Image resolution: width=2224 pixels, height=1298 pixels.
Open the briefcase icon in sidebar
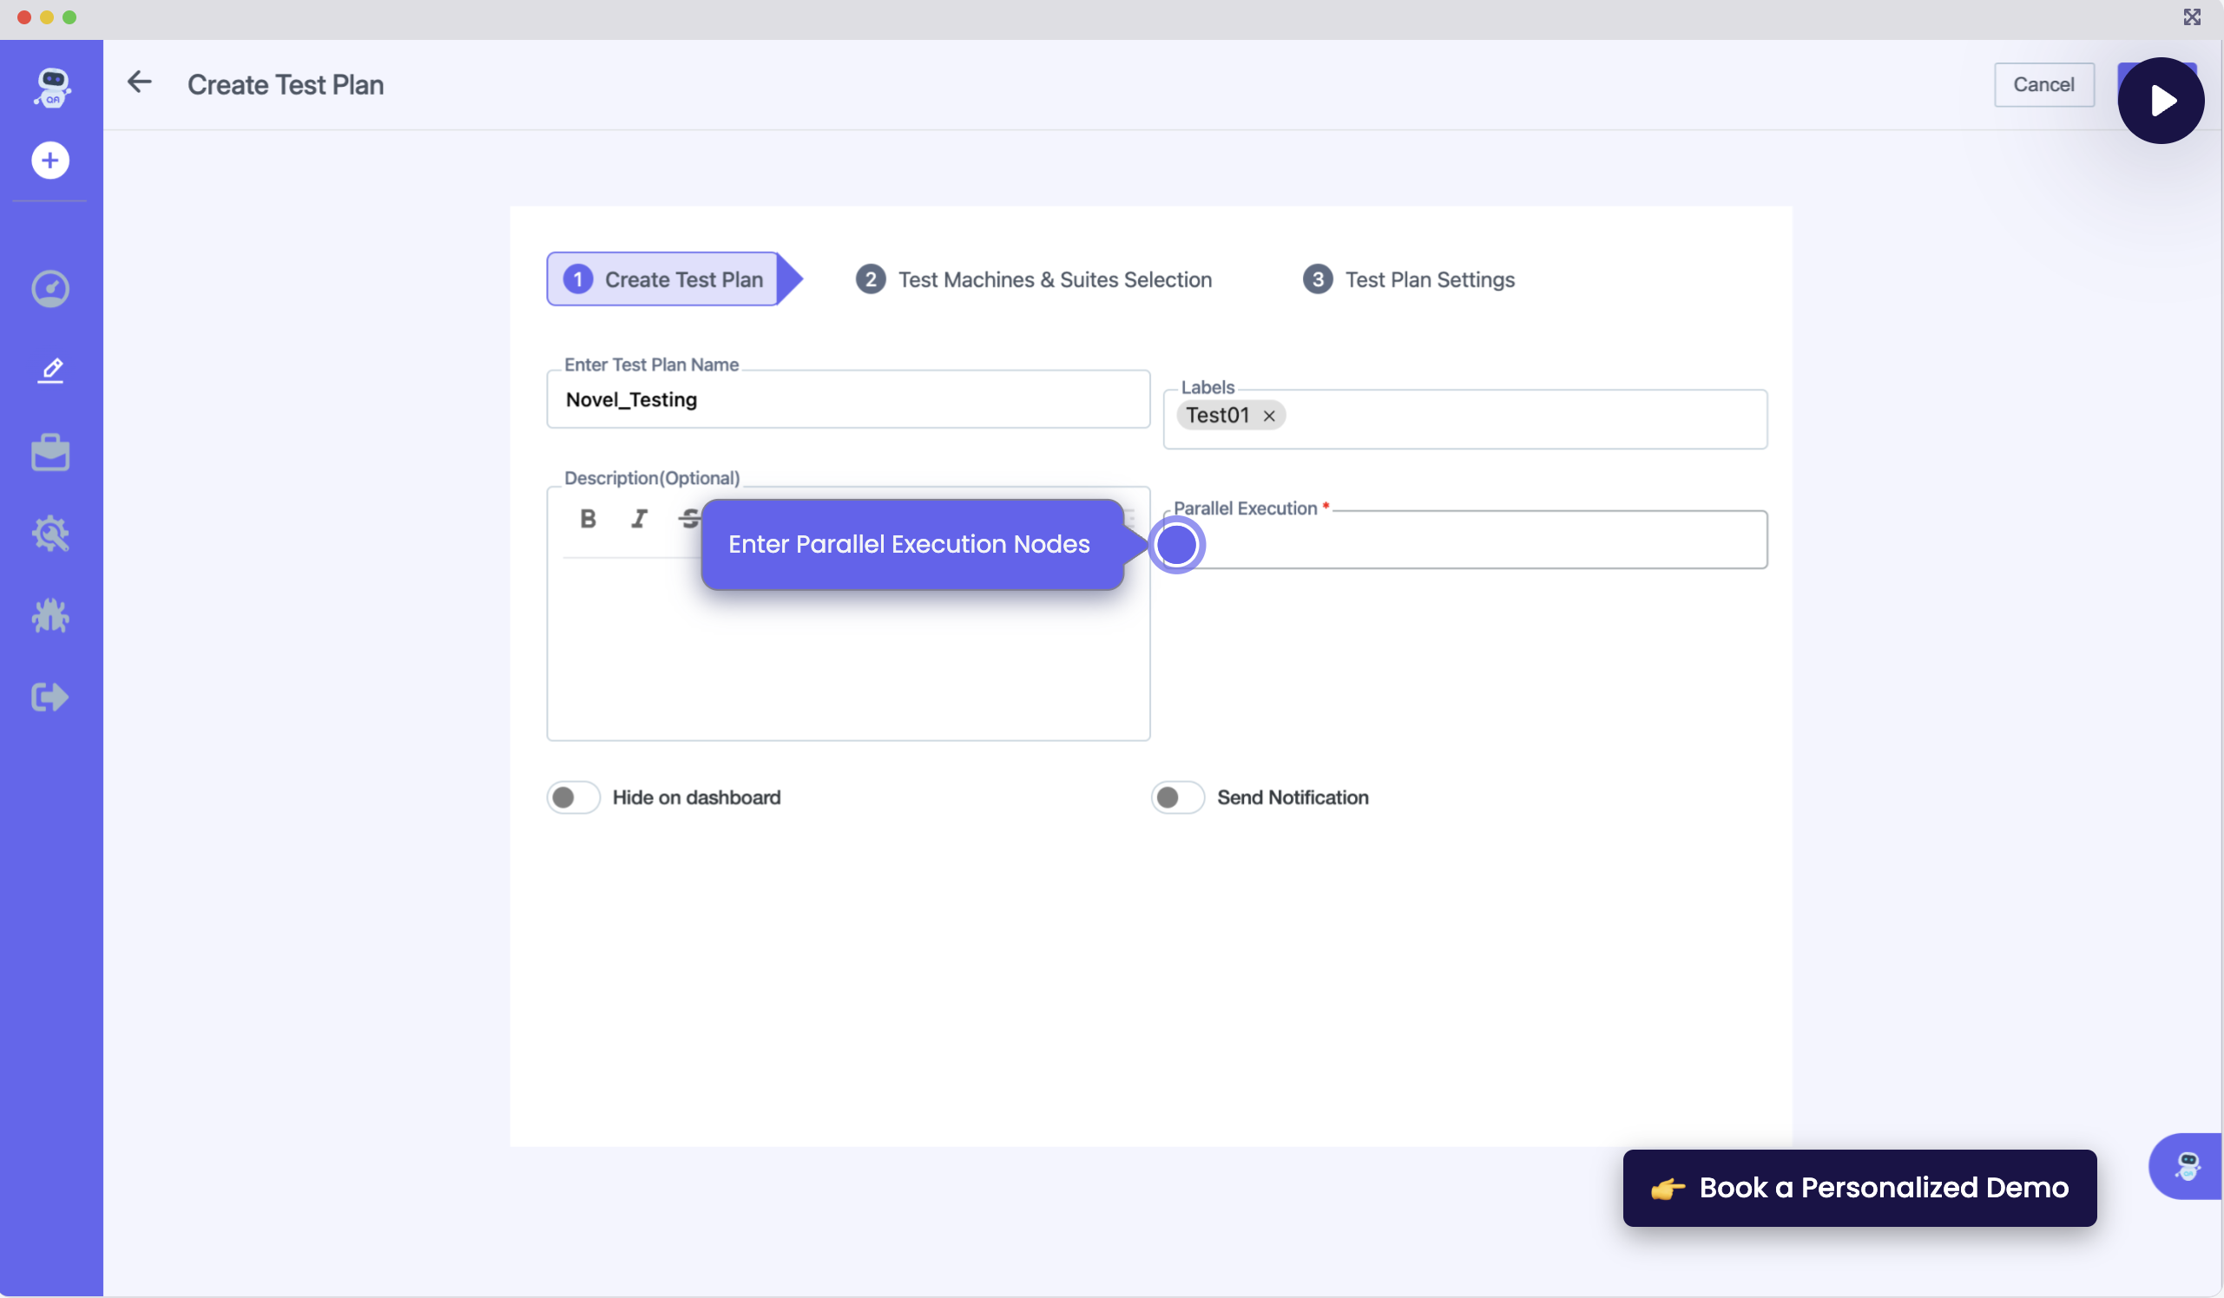[50, 453]
